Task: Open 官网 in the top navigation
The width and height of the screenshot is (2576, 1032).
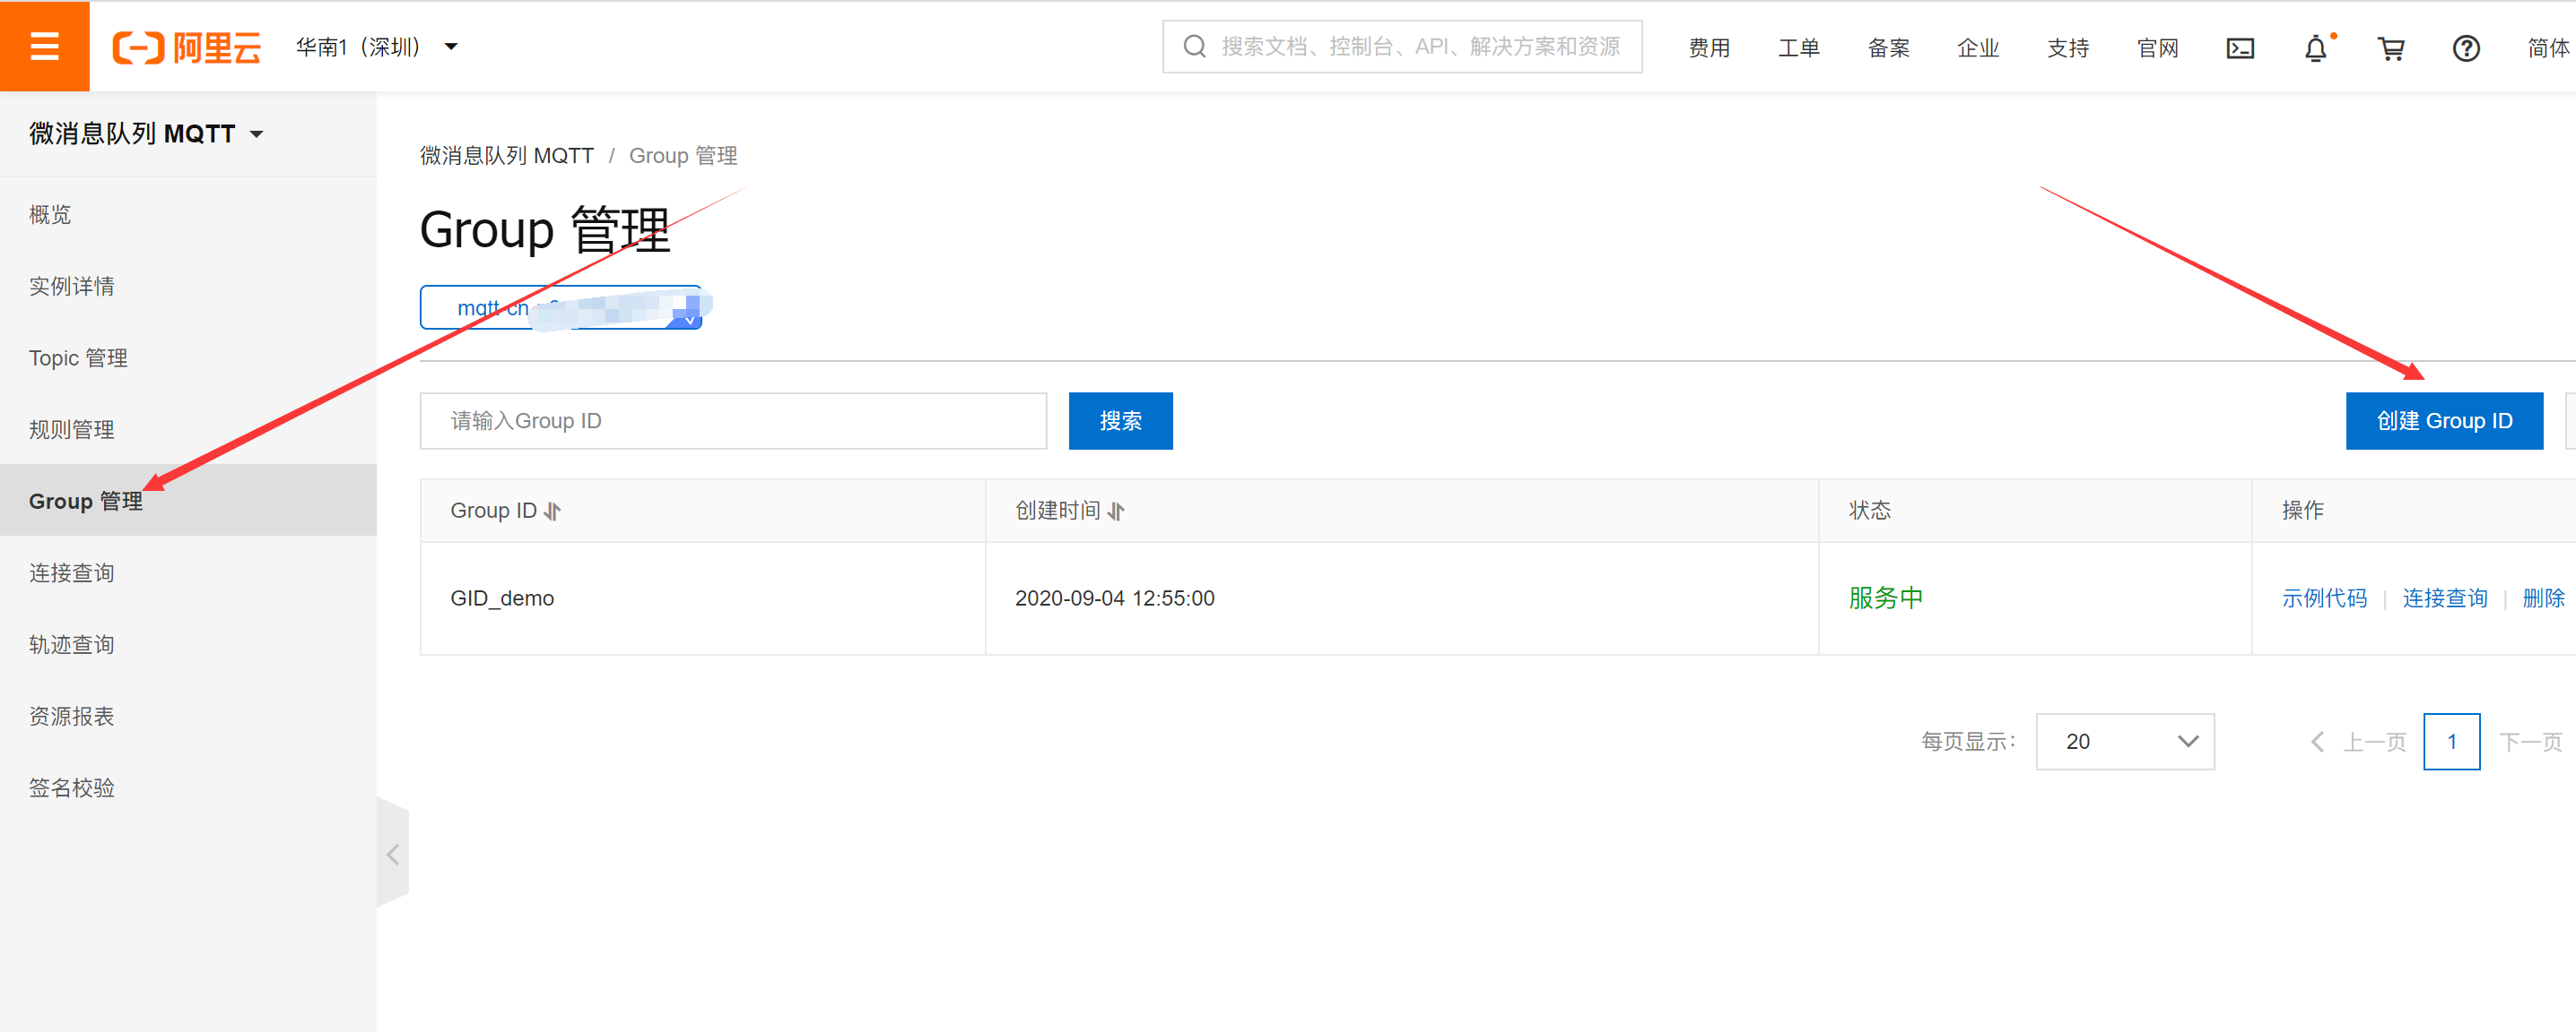Action: pyautogui.click(x=2157, y=48)
